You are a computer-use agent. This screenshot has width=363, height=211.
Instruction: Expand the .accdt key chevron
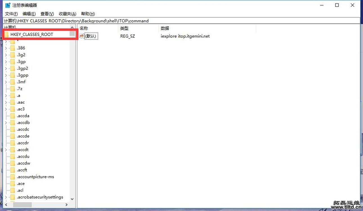[x=6, y=150]
